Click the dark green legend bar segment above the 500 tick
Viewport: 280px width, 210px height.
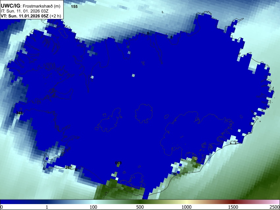point(140,202)
